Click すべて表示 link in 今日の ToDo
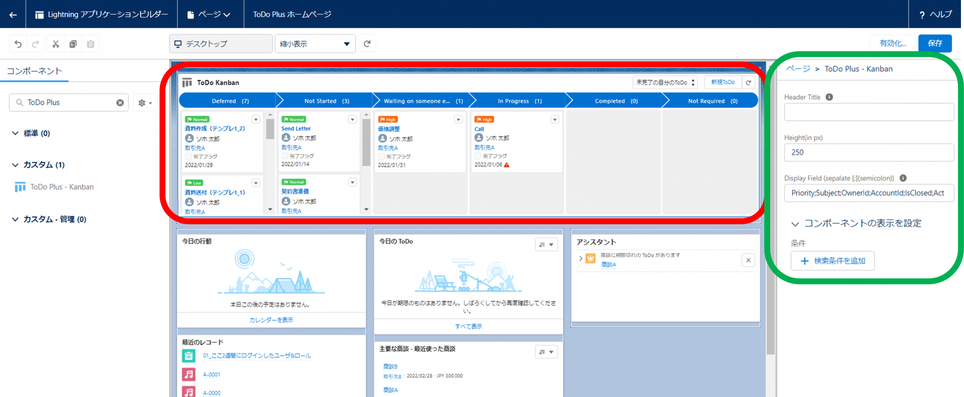The height and width of the screenshot is (397, 964). [468, 327]
